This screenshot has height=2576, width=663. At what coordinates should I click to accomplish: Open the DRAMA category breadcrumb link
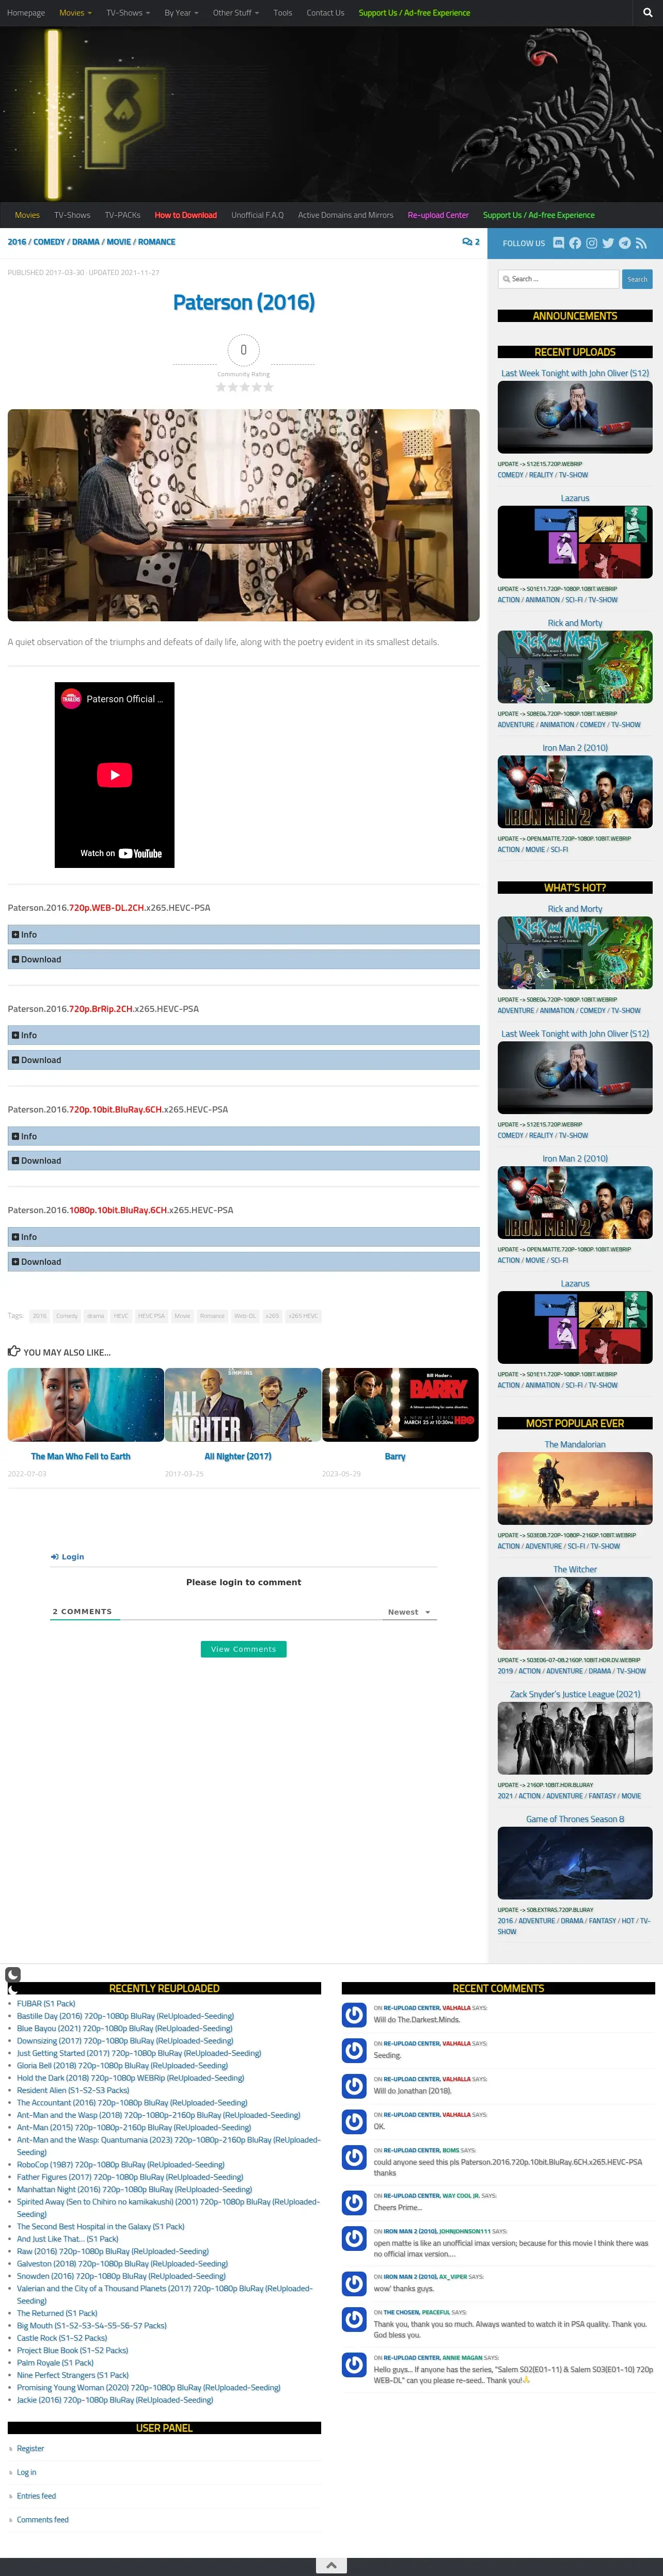86,242
